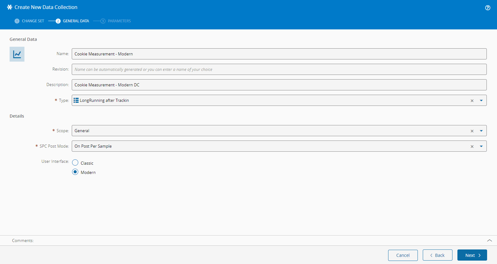Jump to the Parameters step
The height and width of the screenshot is (264, 497).
[116, 21]
